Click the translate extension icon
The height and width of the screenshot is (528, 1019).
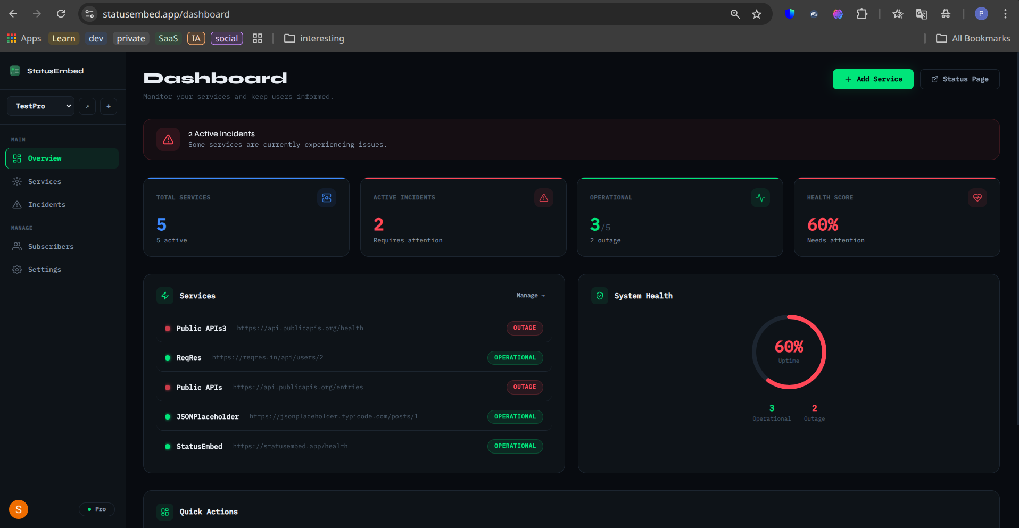click(x=922, y=14)
